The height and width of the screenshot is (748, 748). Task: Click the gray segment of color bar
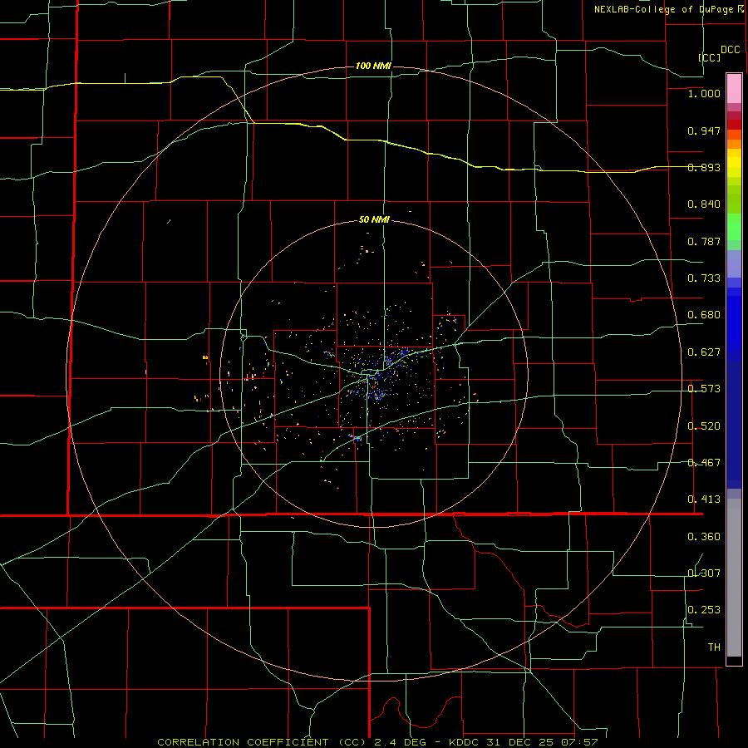734,578
